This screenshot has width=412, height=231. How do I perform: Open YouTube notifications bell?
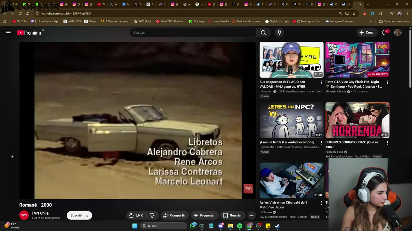coord(384,32)
